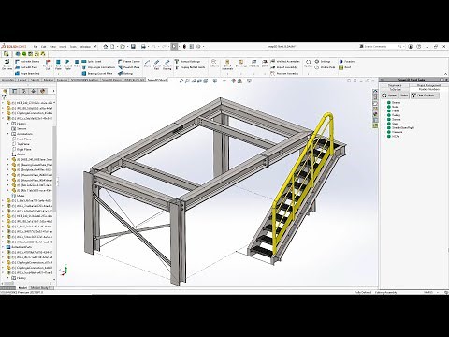The height and width of the screenshot is (337, 449).
Task: Switch to the Evaluate tab
Action: click(x=62, y=80)
